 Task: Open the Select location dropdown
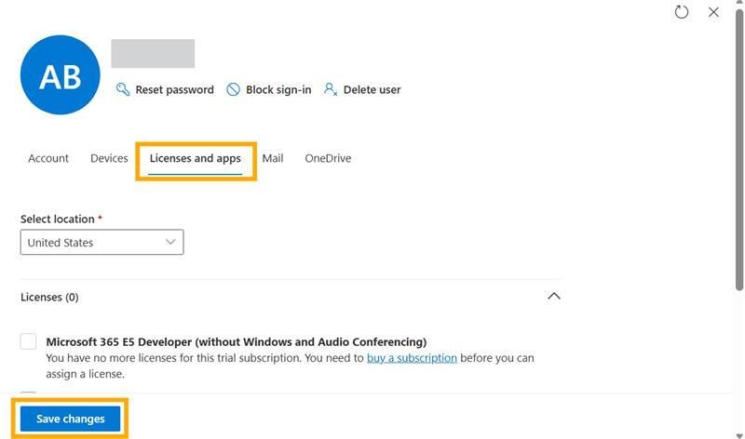click(x=102, y=242)
